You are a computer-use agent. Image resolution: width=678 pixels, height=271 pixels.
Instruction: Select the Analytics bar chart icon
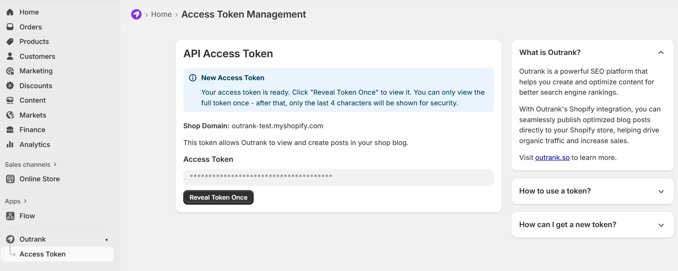tap(10, 144)
